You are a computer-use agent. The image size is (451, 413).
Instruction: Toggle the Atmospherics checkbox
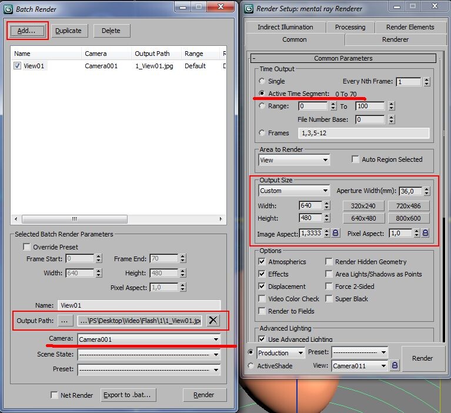point(262,261)
